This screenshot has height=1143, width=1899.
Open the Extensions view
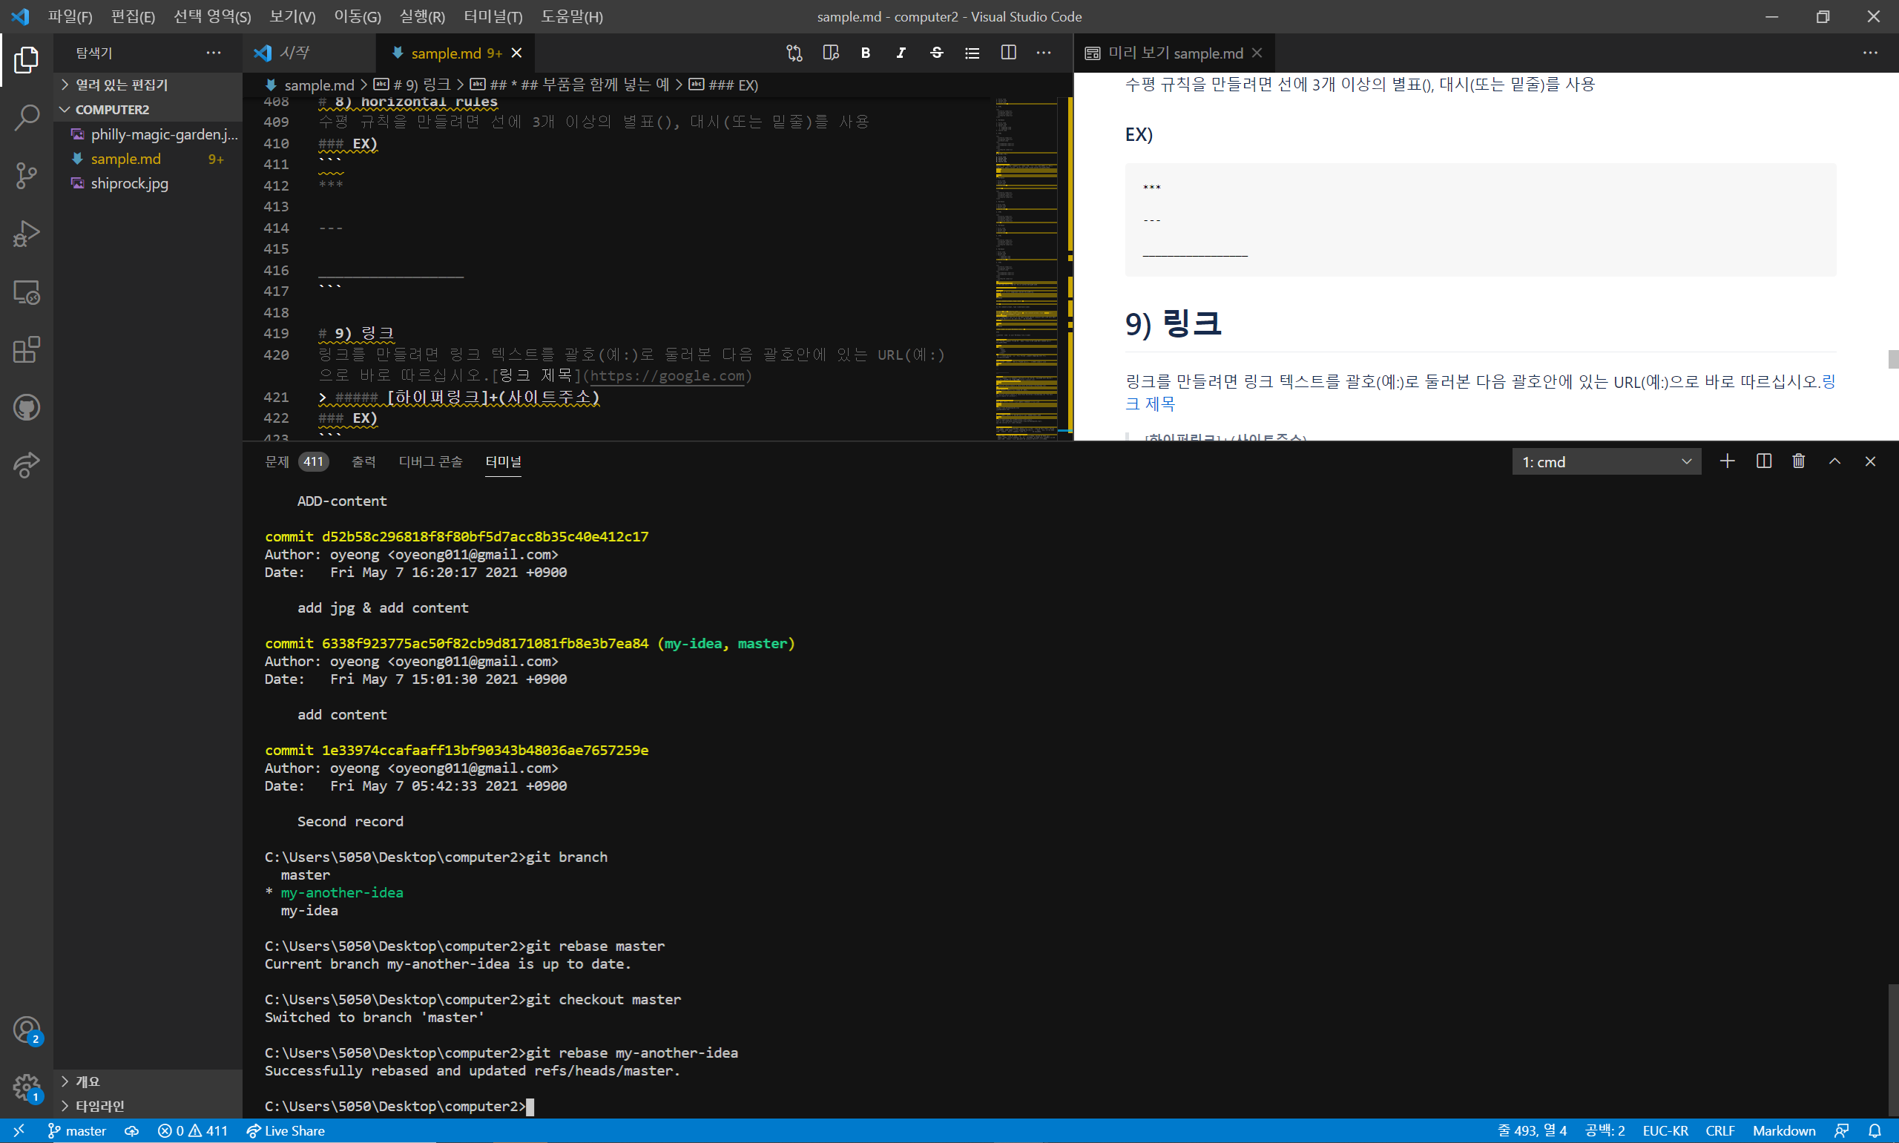[26, 349]
